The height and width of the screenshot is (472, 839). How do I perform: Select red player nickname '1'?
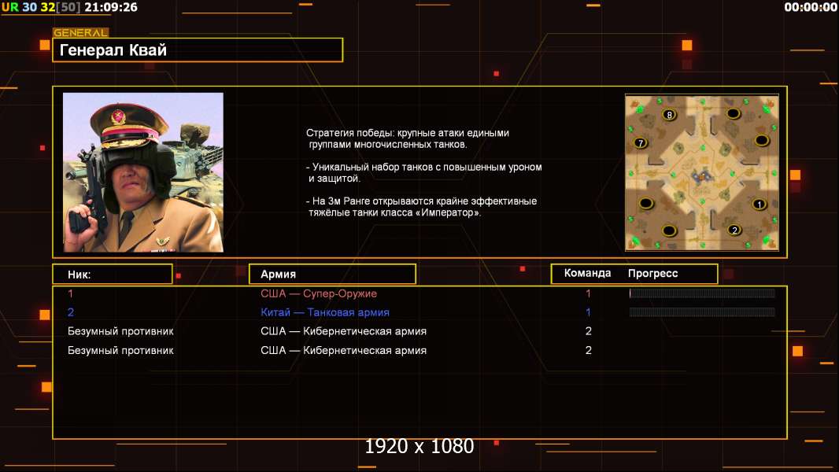pos(70,293)
